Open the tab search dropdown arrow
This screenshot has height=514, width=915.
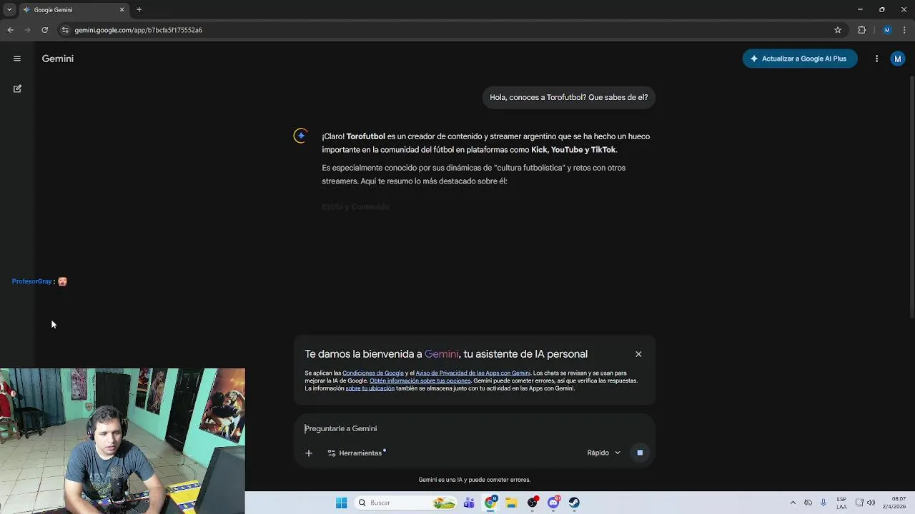point(9,10)
